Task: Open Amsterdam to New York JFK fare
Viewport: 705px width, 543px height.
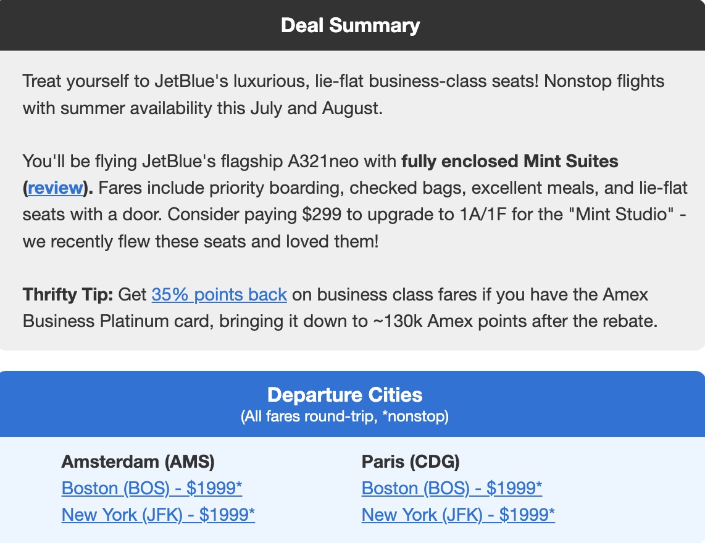Action: (x=158, y=514)
